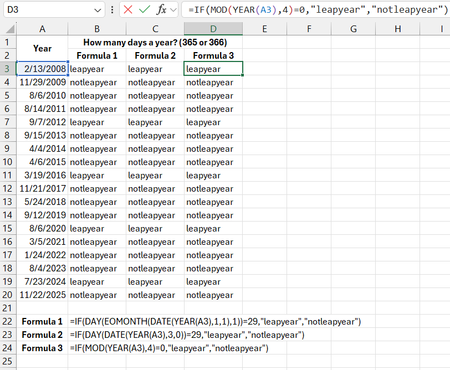
Task: Select cell containing date 2/13/2008
Action: coord(42,69)
